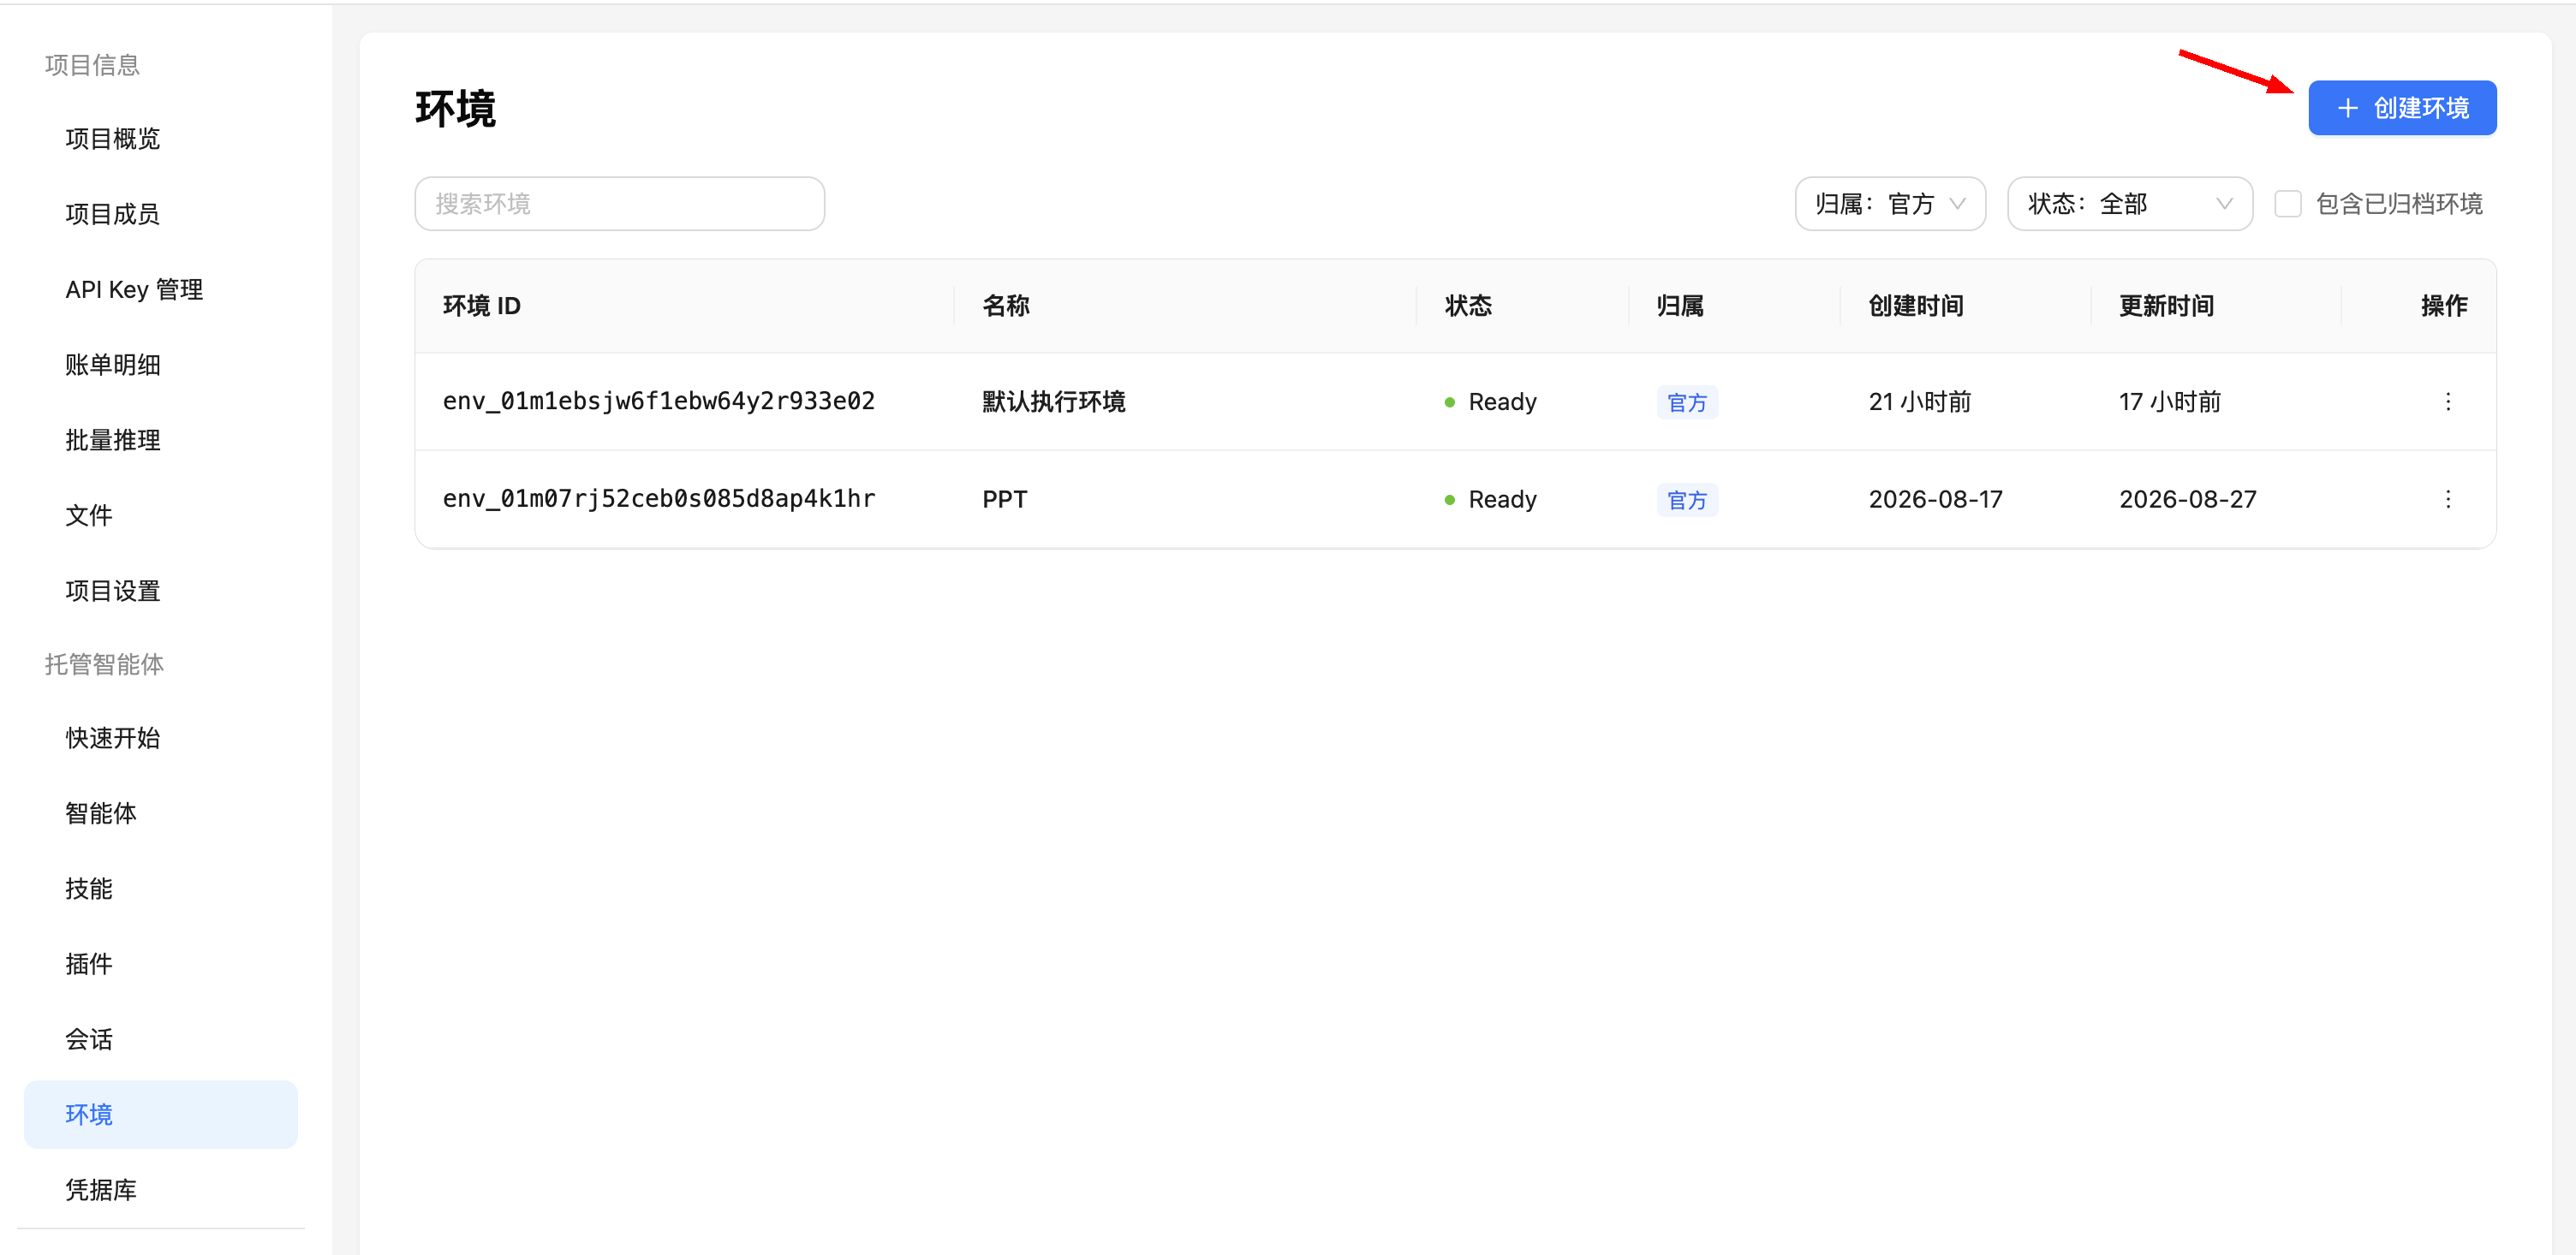The height and width of the screenshot is (1255, 2576).
Task: Open 凭据库 sidebar item
Action: pyautogui.click(x=100, y=1189)
